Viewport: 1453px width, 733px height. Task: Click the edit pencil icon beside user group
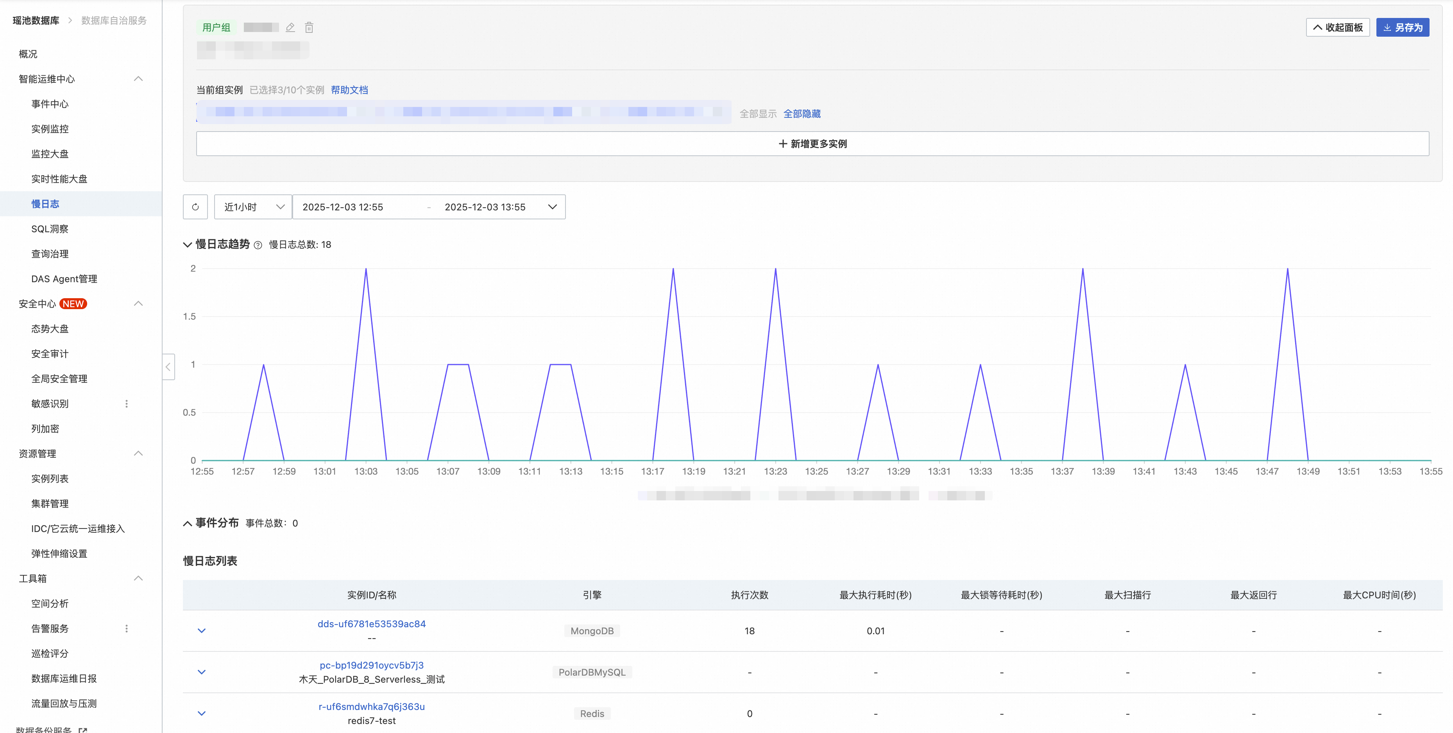[x=290, y=28]
